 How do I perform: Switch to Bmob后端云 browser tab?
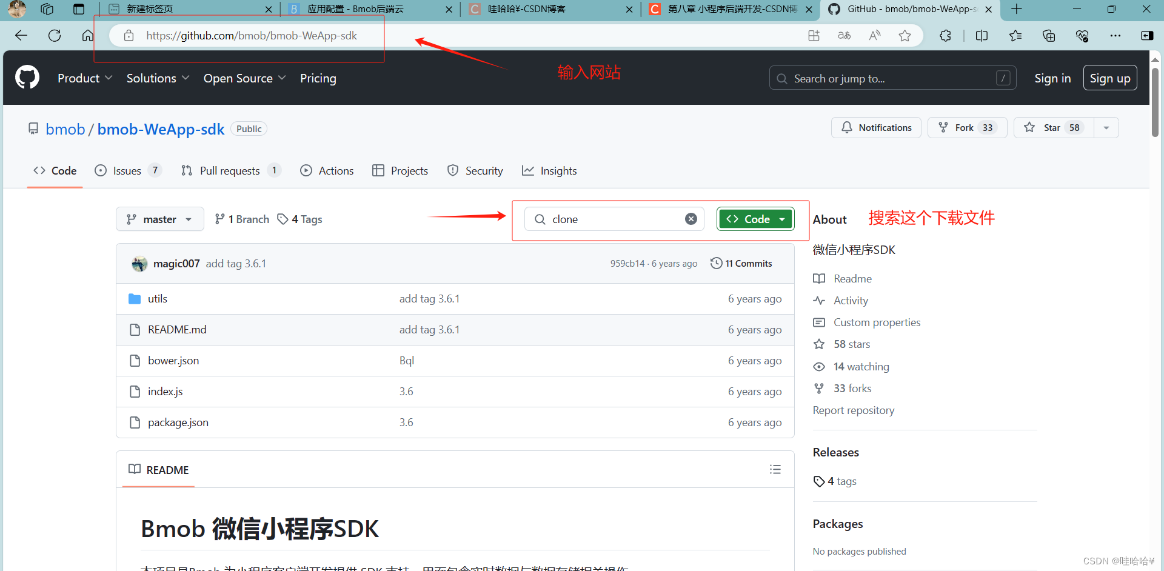[370, 9]
